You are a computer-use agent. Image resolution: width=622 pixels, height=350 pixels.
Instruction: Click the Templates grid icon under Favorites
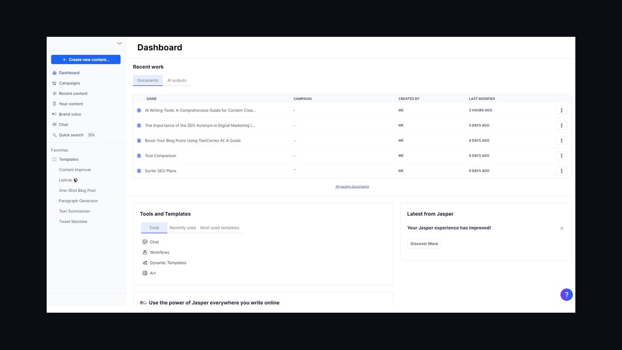[x=54, y=160]
